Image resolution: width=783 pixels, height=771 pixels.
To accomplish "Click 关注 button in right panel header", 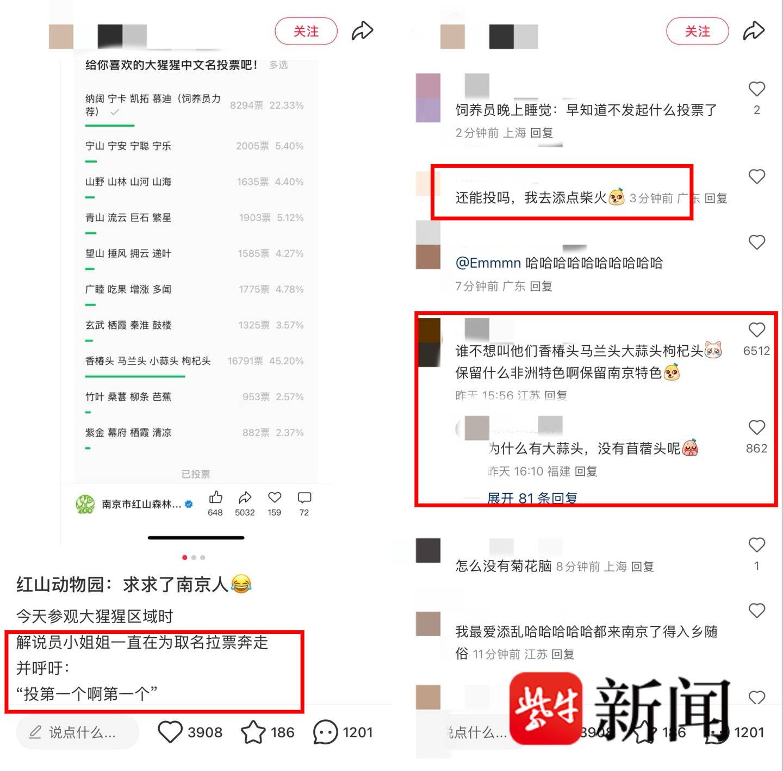I will click(698, 32).
